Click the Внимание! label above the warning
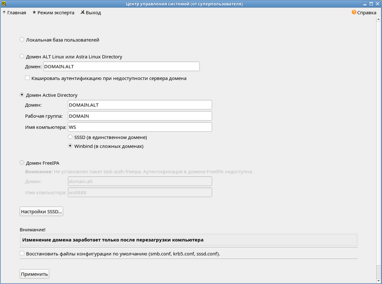 [x=32, y=230]
